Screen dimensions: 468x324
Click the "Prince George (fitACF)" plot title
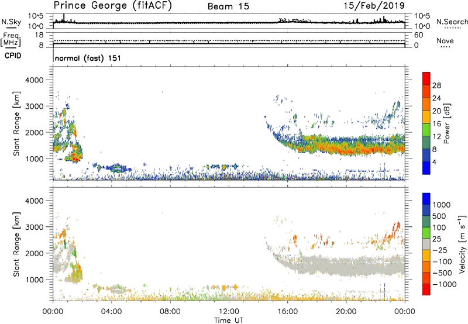(112, 6)
